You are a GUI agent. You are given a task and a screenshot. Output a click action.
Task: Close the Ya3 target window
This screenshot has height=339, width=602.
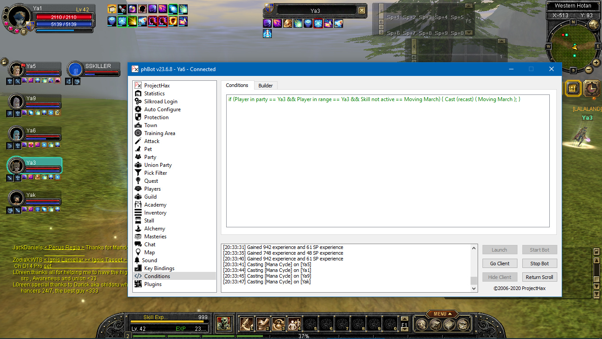[x=362, y=11]
